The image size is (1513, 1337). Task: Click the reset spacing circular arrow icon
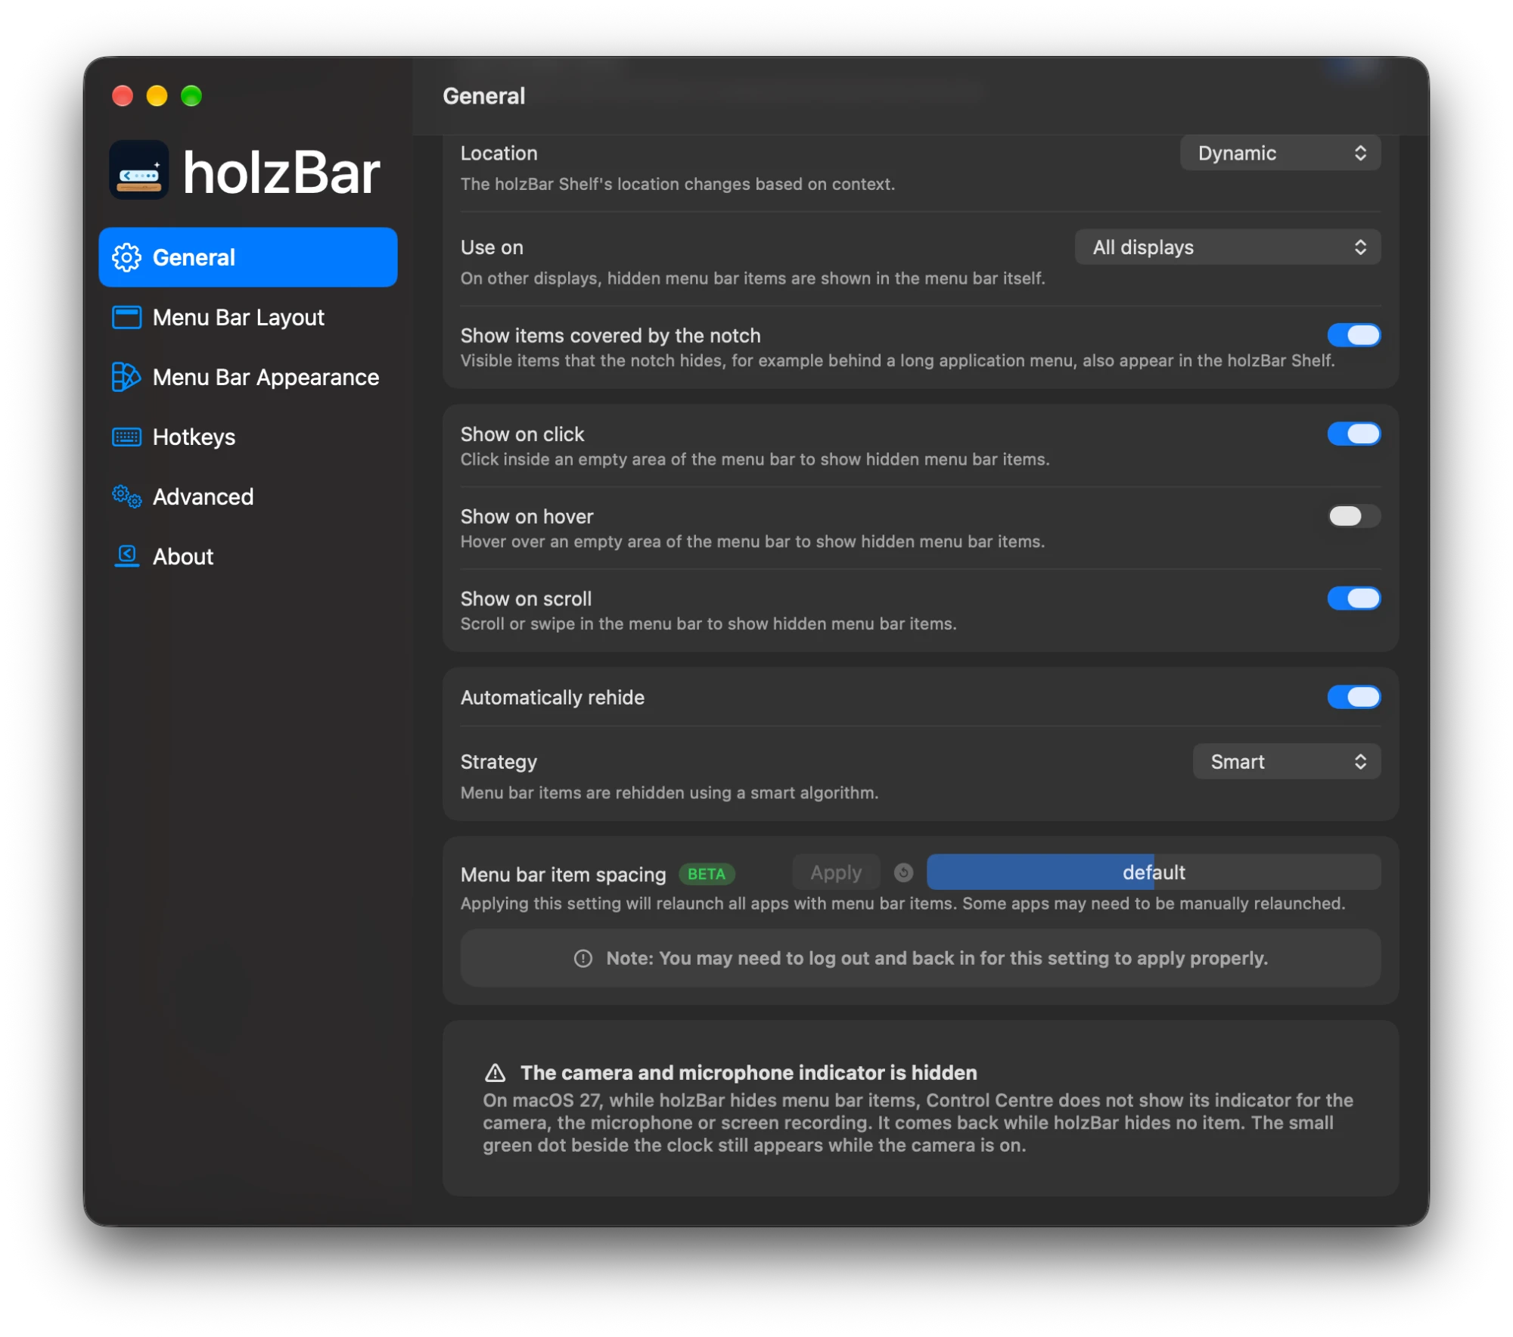coord(903,872)
